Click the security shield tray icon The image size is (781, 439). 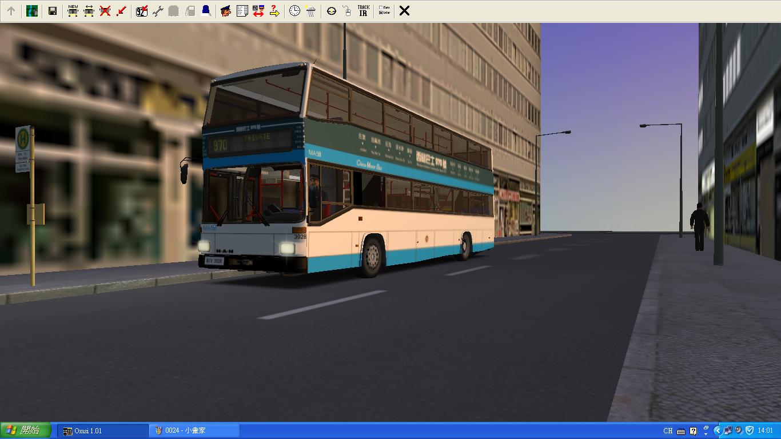pos(749,431)
